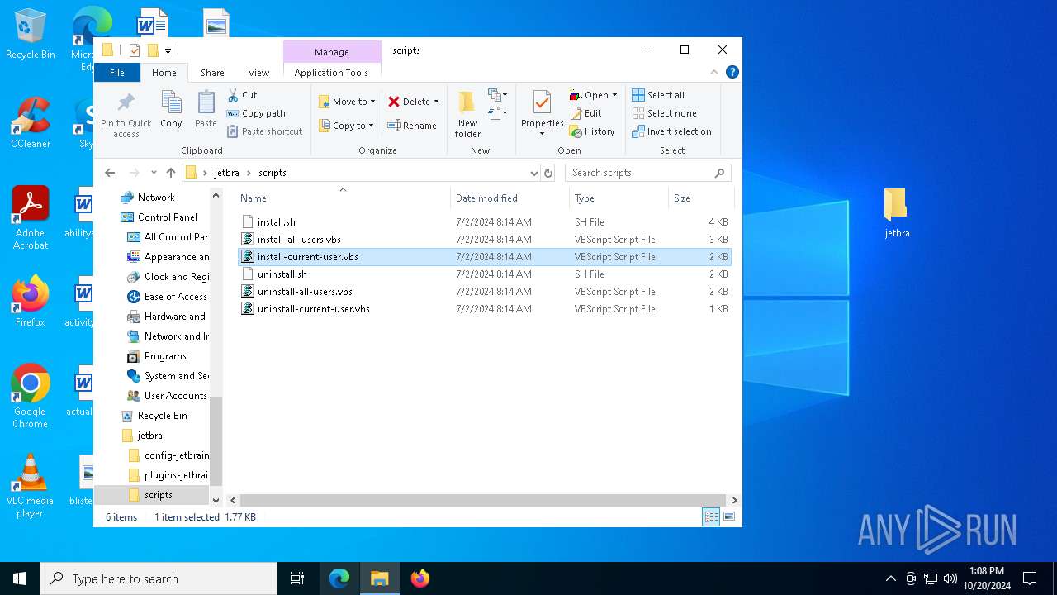Sort by Type column header
1057x595 pixels.
(x=619, y=198)
